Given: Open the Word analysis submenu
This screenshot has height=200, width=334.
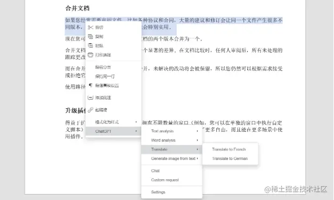Looking at the screenshot, I should 172,140.
